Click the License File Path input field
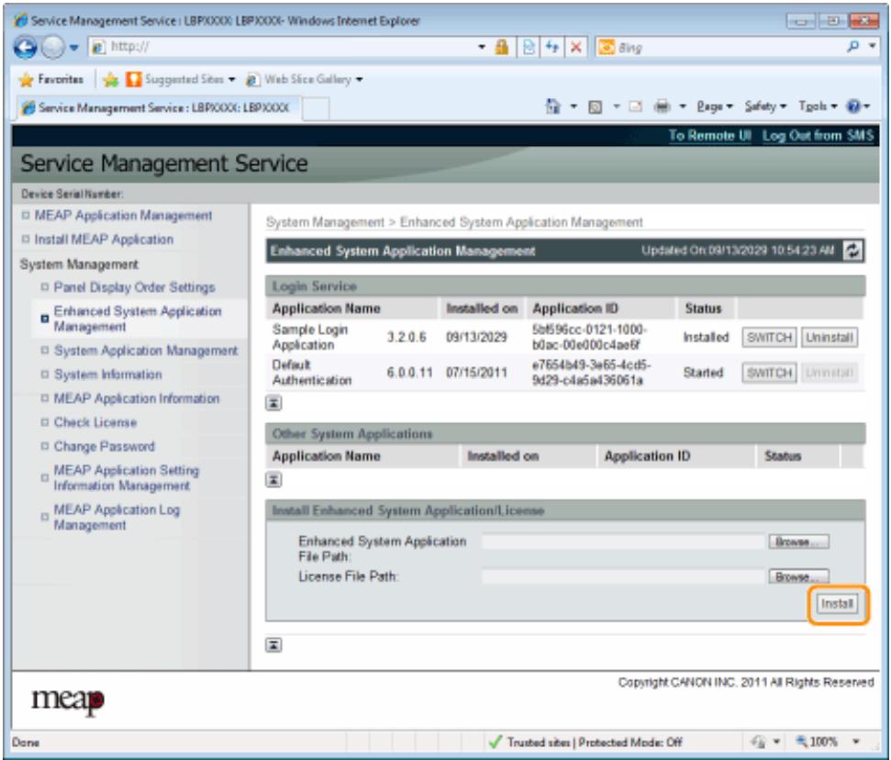 623,577
